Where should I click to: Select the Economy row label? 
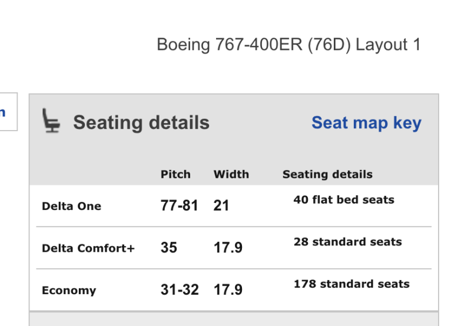point(69,290)
